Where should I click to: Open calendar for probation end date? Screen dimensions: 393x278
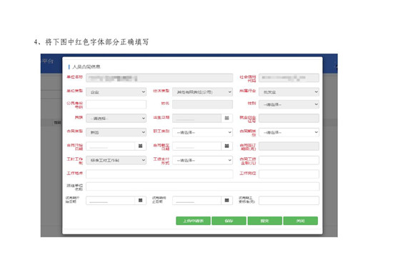(227, 200)
